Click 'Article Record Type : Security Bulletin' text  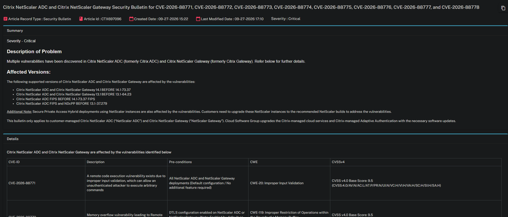39,19
